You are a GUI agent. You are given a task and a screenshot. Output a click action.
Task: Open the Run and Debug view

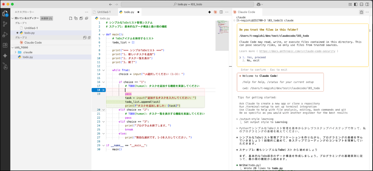tap(5, 34)
